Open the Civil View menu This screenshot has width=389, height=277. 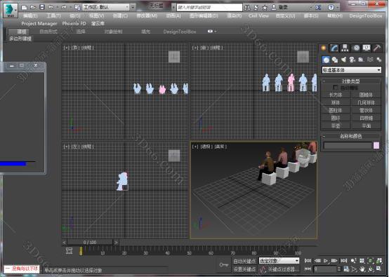(x=258, y=16)
